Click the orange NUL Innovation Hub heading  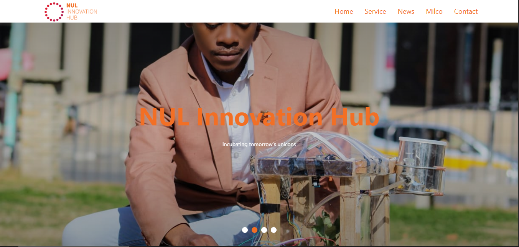[259, 117]
